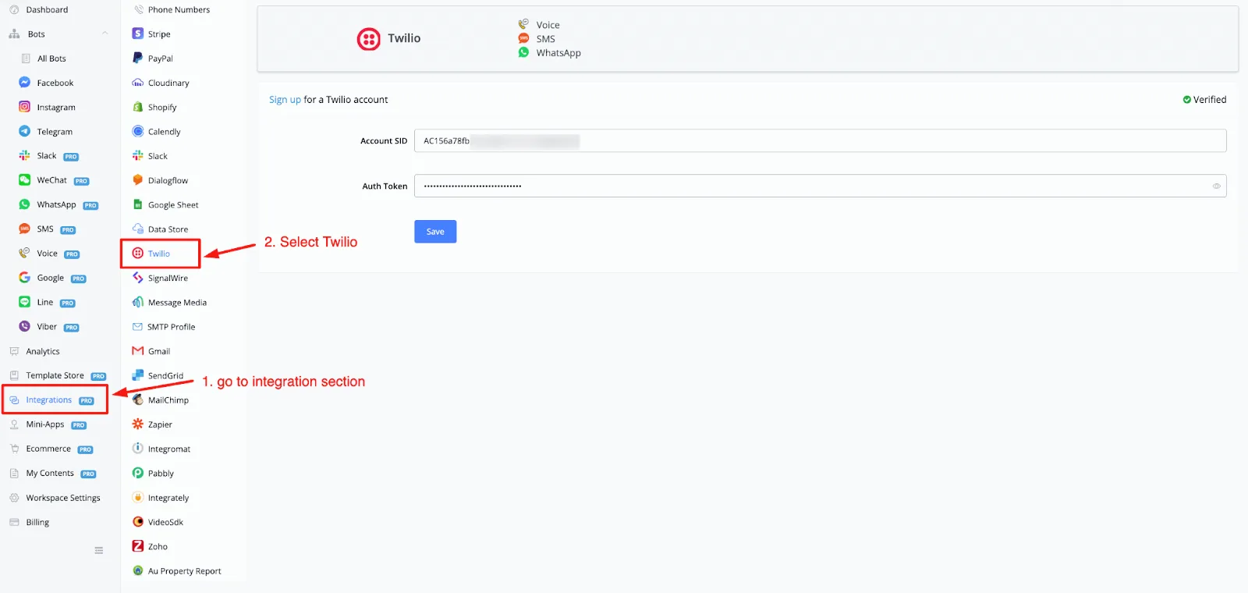
Task: Click the Verified status label
Action: 1204,99
